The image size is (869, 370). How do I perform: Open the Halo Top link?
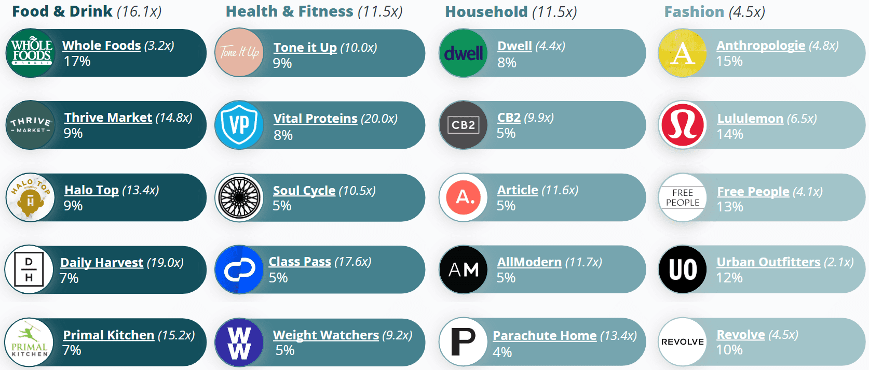91,190
